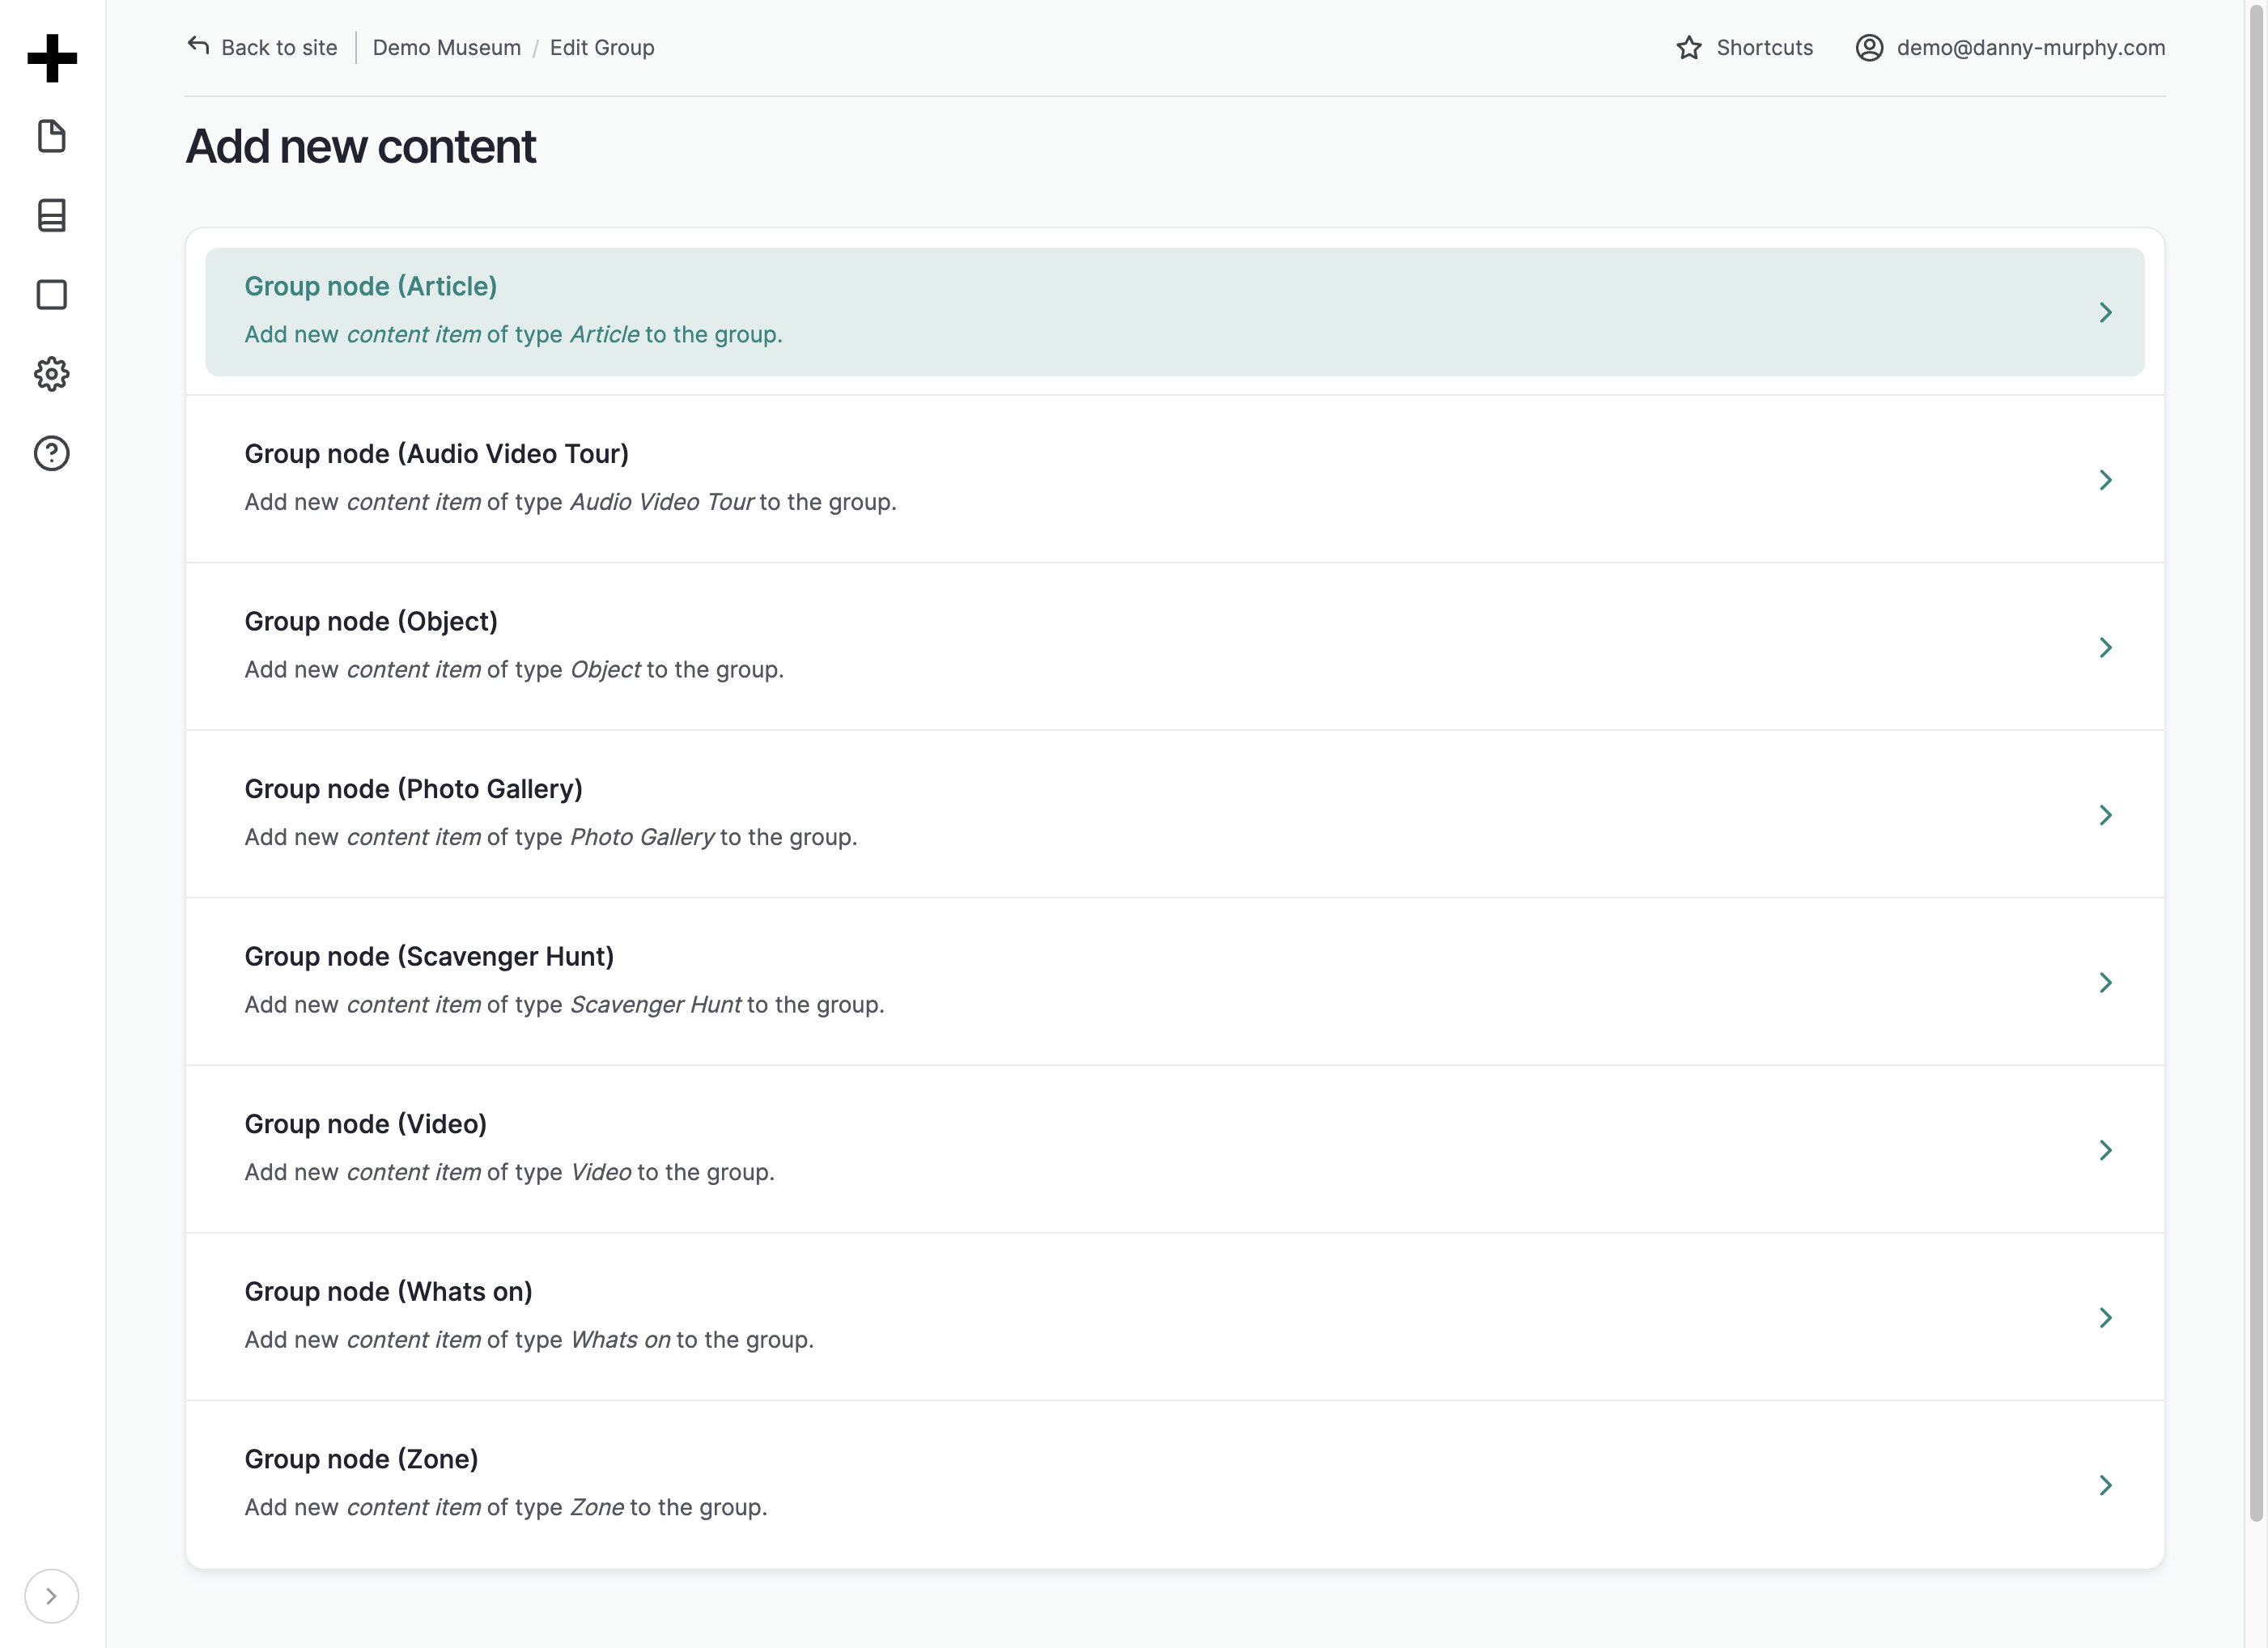Viewport: 2268px width, 1648px height.
Task: Select Group node (Whats on) title
Action: 389,1291
